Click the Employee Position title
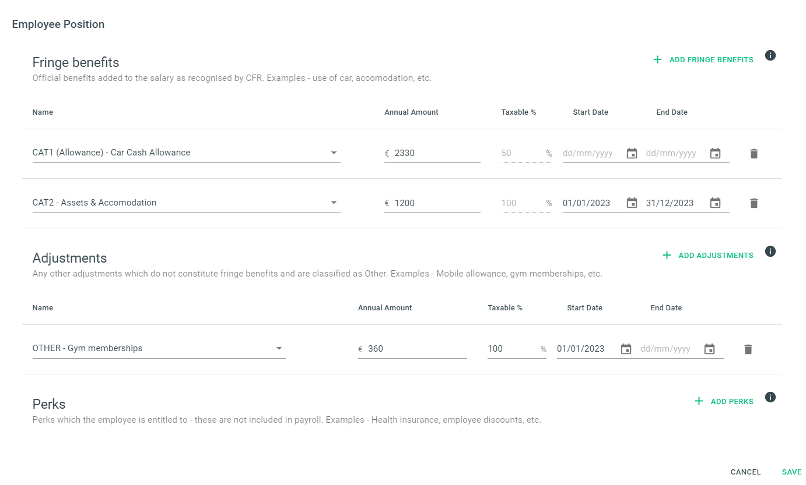This screenshot has height=485, width=806. coord(58,24)
